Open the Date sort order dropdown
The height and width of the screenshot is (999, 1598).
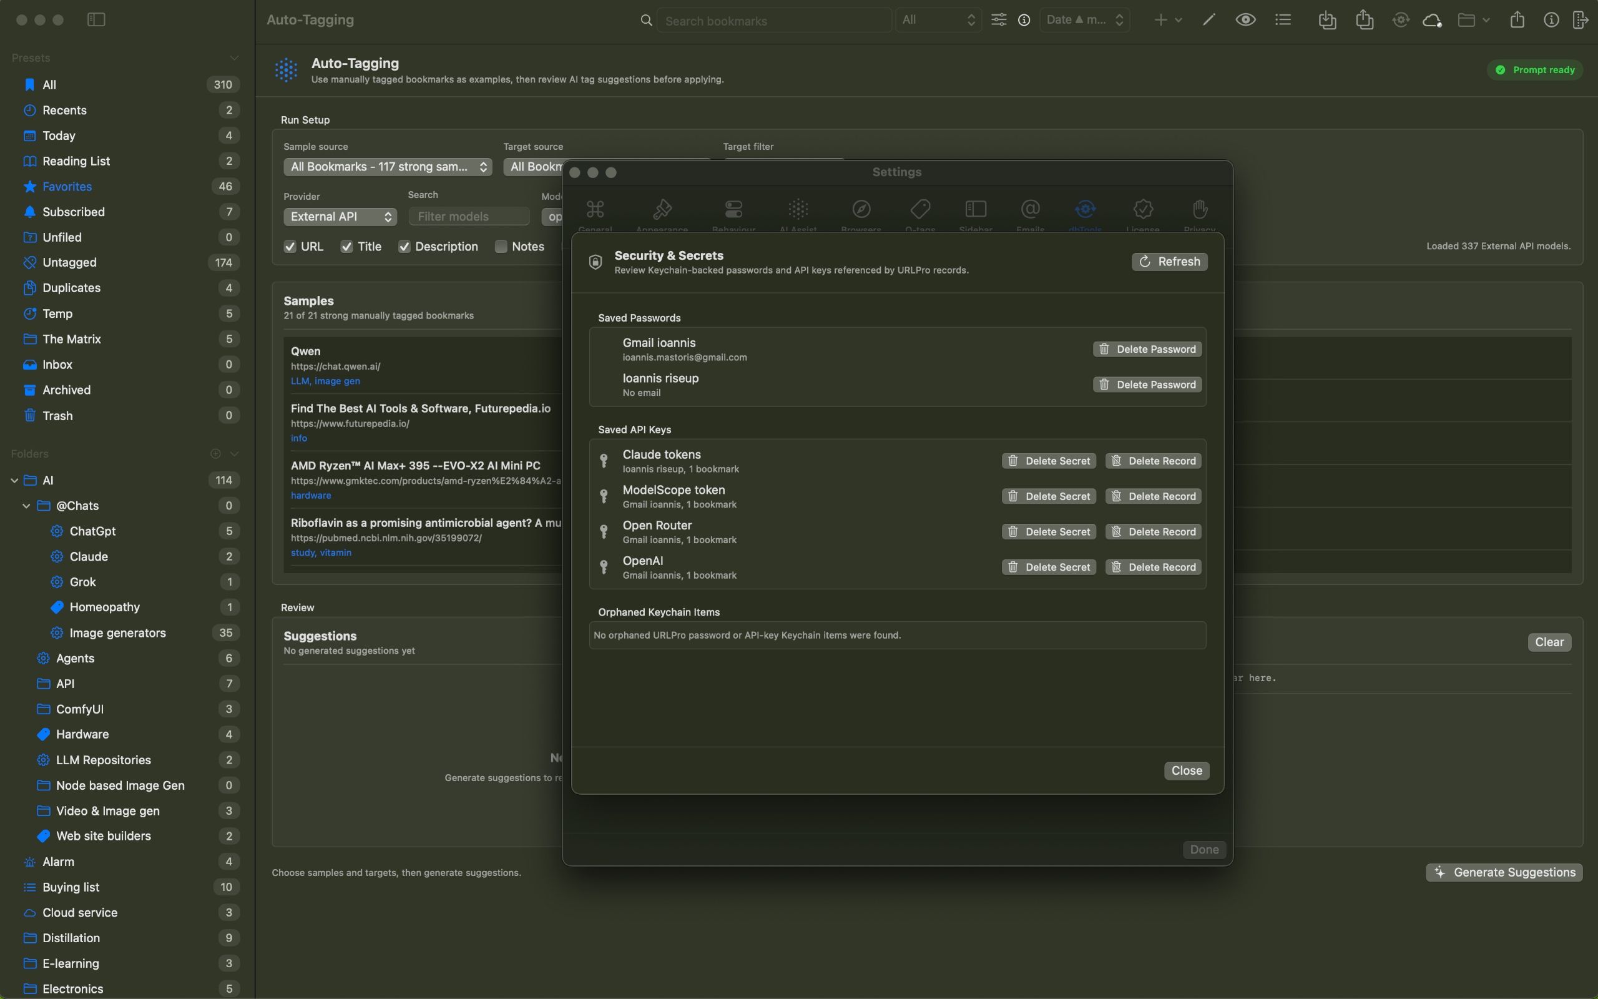[x=1084, y=20]
